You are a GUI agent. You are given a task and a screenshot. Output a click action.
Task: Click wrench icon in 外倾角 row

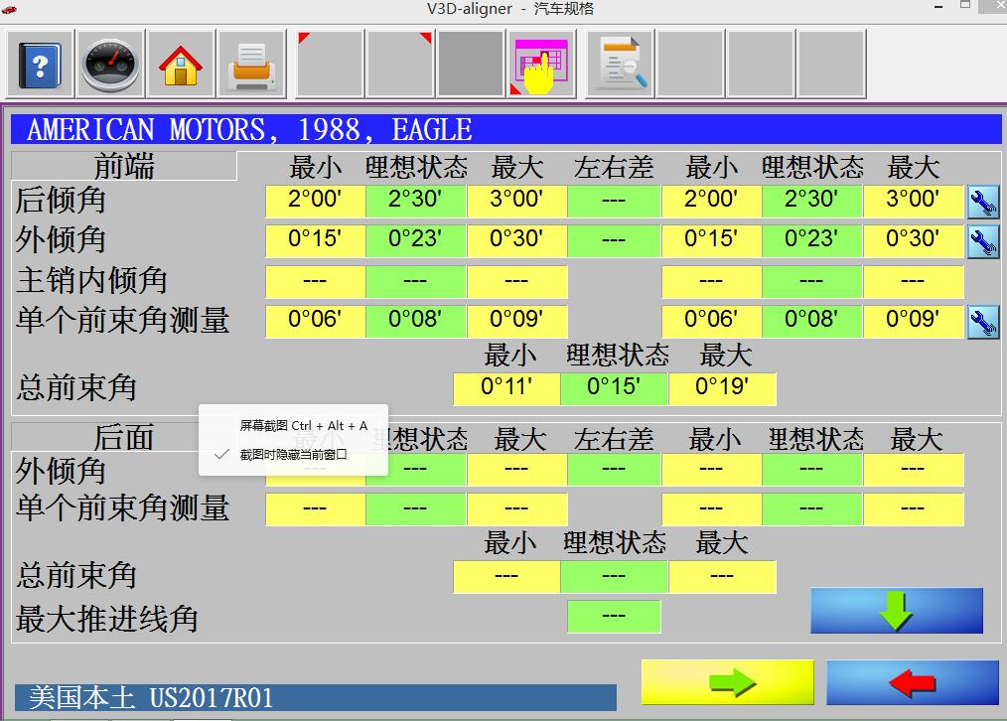pos(983,241)
